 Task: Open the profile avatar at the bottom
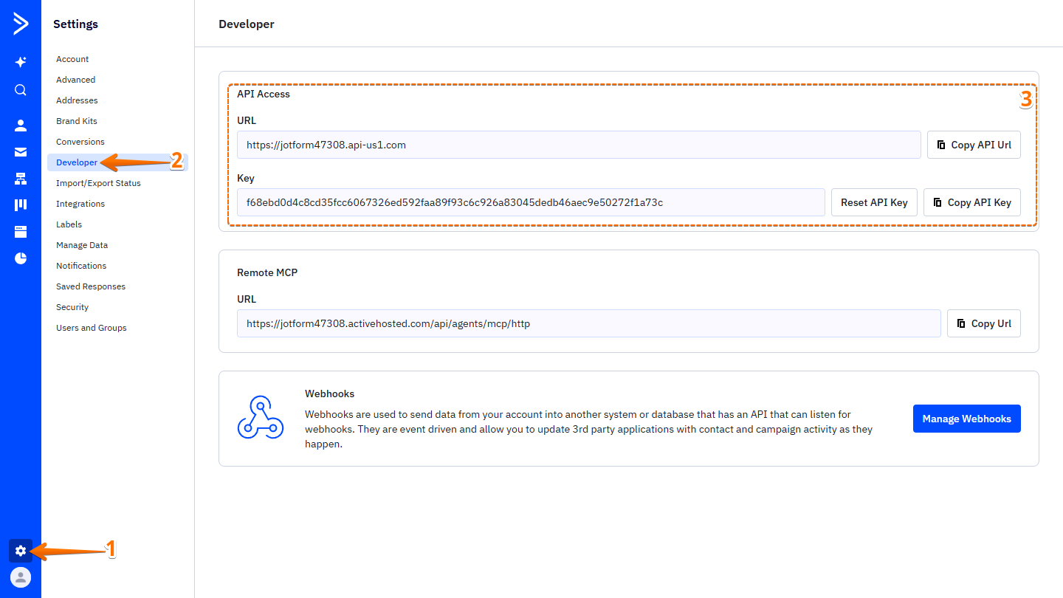[21, 577]
